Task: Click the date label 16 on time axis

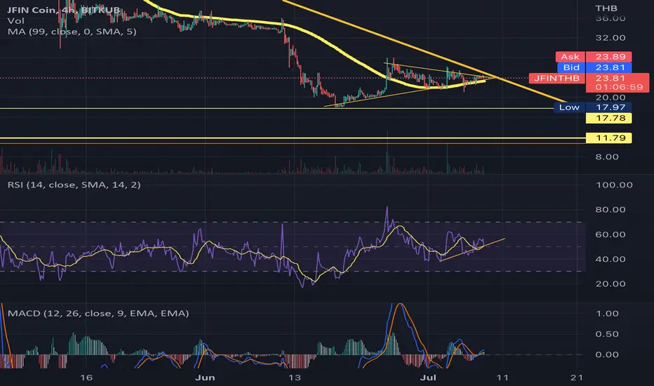Action: click(86, 378)
